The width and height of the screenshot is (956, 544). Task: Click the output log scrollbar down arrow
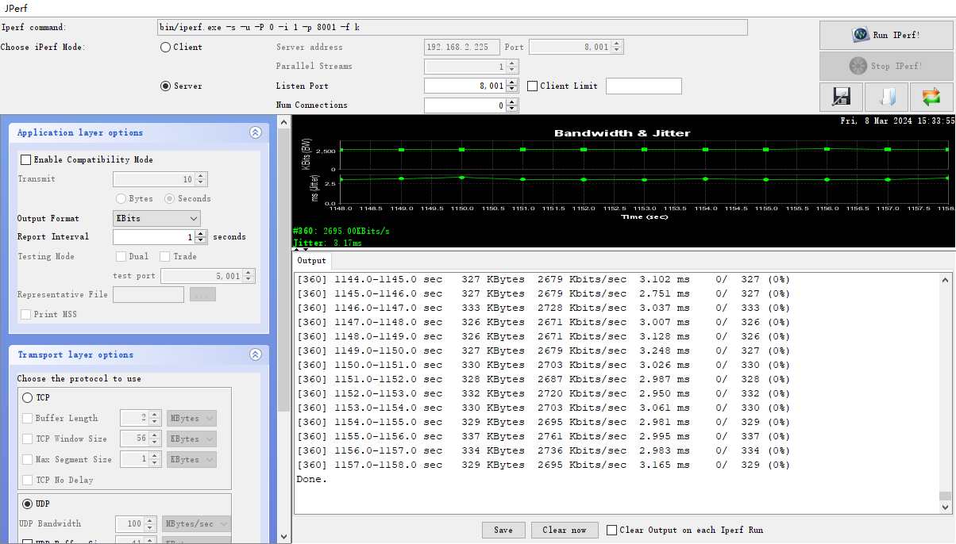click(945, 508)
